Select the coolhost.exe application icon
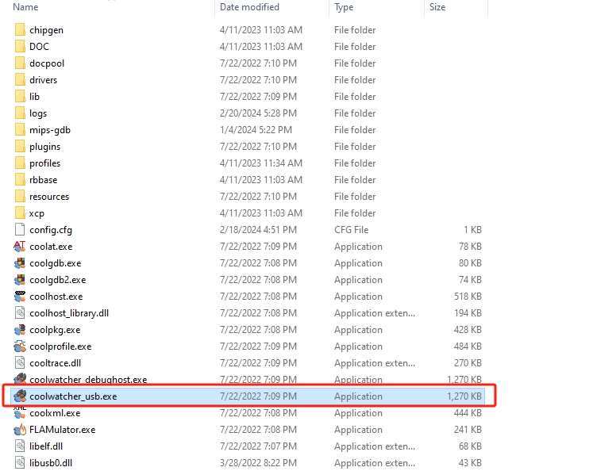The width and height of the screenshot is (593, 471). 21,297
